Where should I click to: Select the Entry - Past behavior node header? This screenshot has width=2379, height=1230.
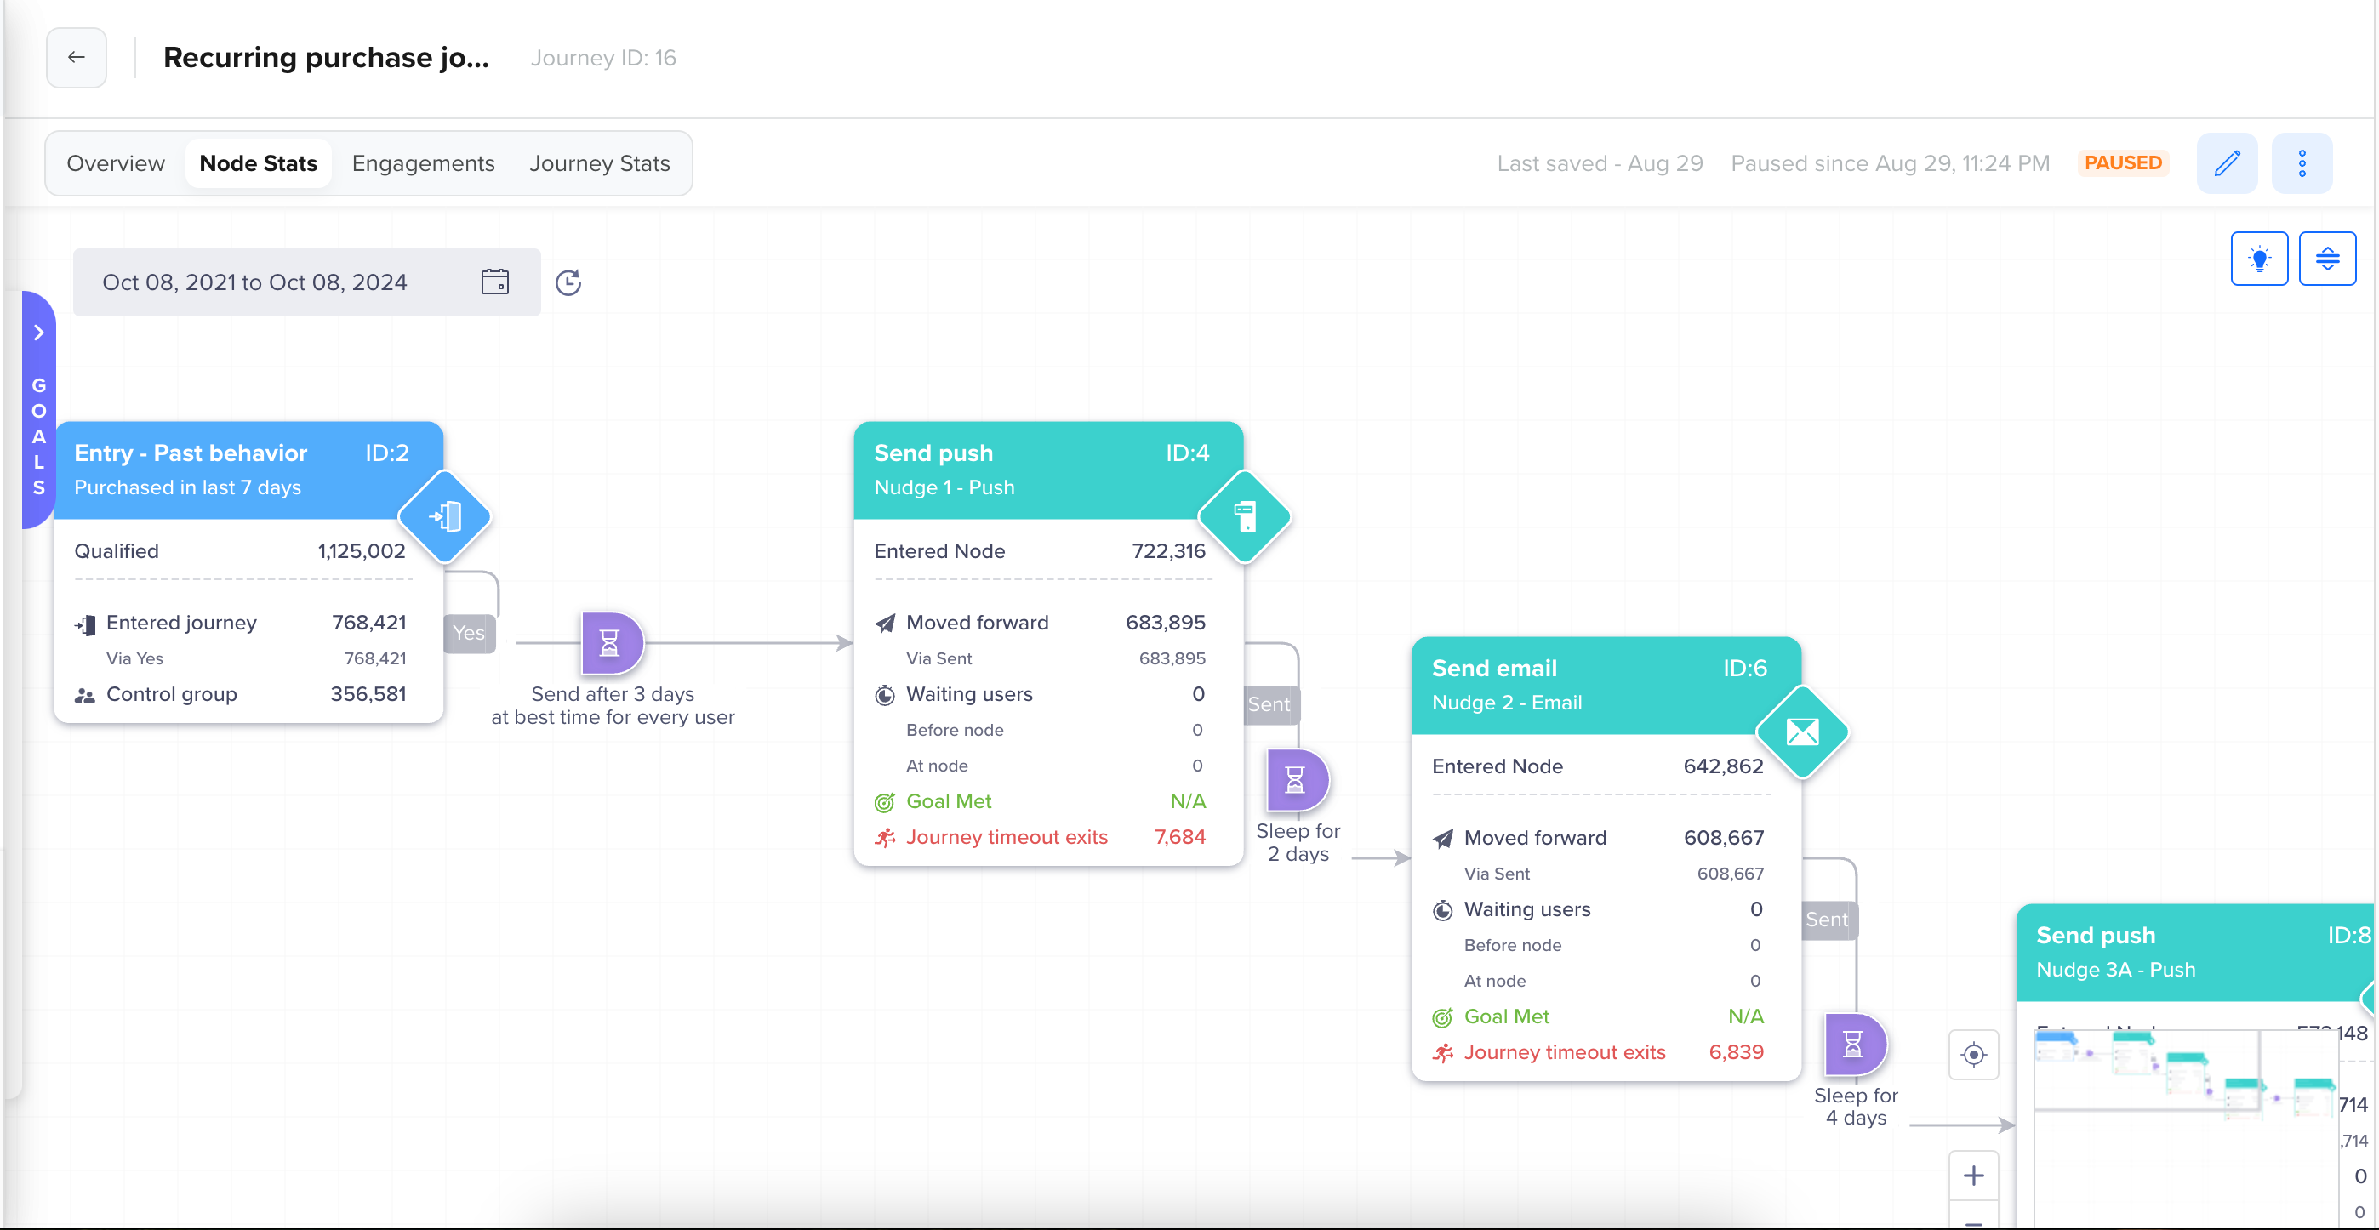pyautogui.click(x=248, y=470)
